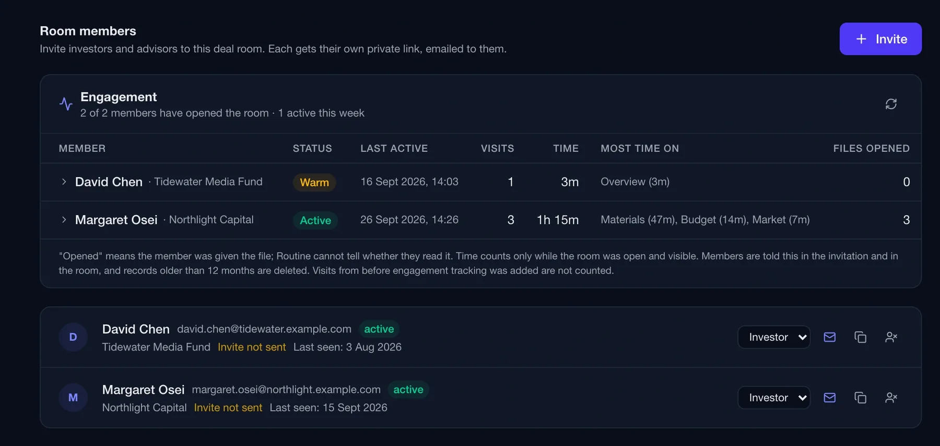Click the STATUS column header

point(312,148)
